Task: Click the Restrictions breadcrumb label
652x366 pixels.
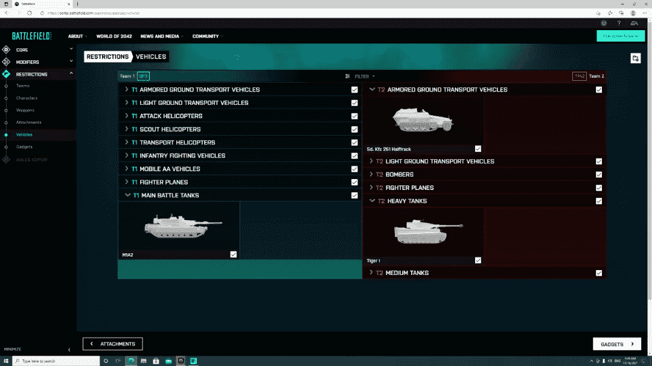Action: pyautogui.click(x=107, y=57)
